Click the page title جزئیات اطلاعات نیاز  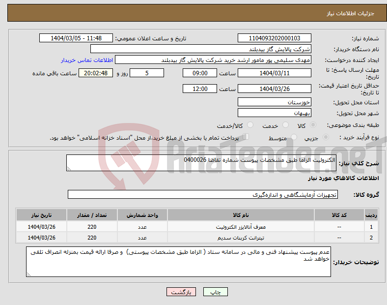351,13
